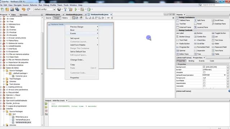Image resolution: width=230 pixels, height=129 pixels.
Task: Switch to Source view button
Action: 49,18
